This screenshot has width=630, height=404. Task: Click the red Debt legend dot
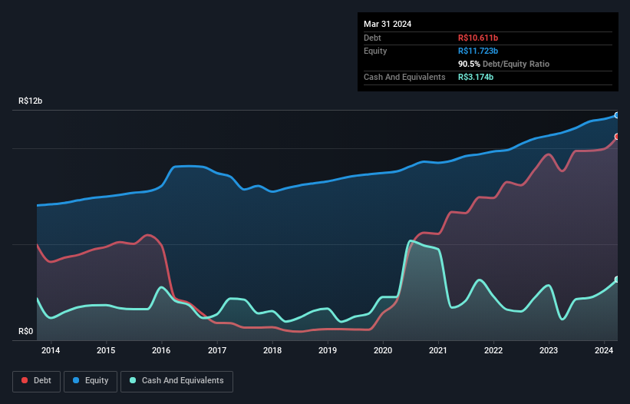(25, 380)
